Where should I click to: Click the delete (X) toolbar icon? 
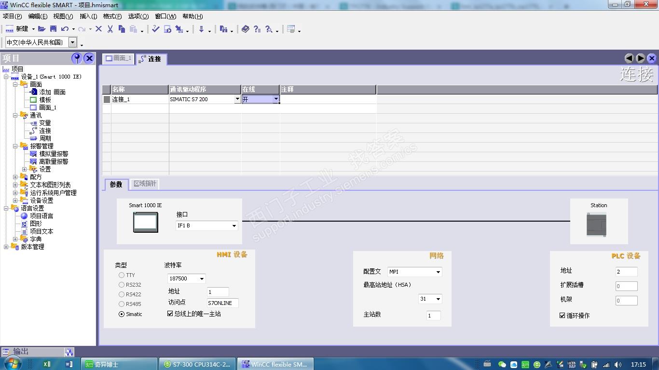[x=98, y=29]
